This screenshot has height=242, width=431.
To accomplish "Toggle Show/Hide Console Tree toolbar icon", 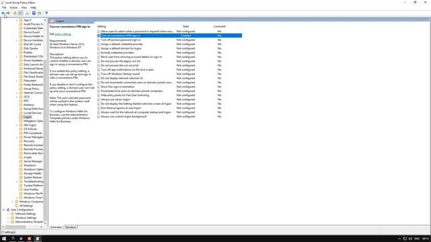I will [x=21, y=13].
